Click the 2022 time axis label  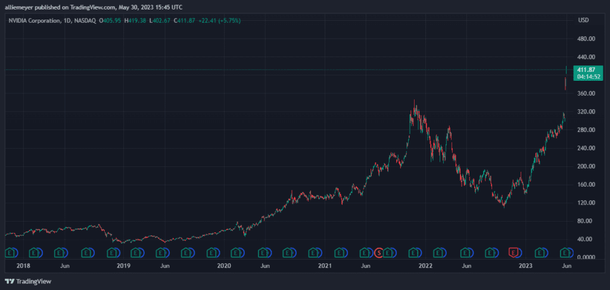click(425, 266)
